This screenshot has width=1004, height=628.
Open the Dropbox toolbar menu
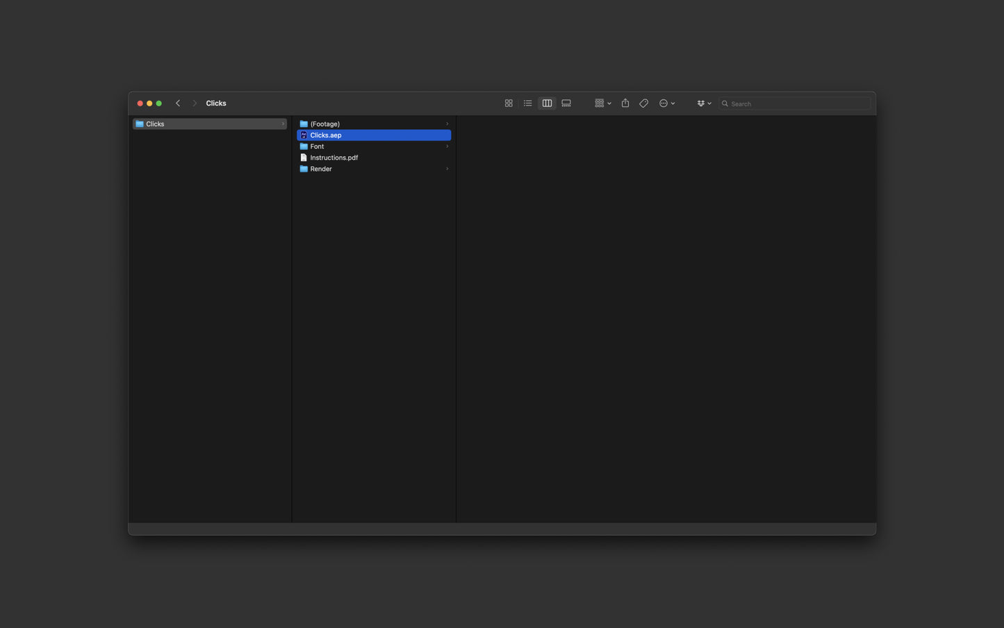[x=704, y=104]
